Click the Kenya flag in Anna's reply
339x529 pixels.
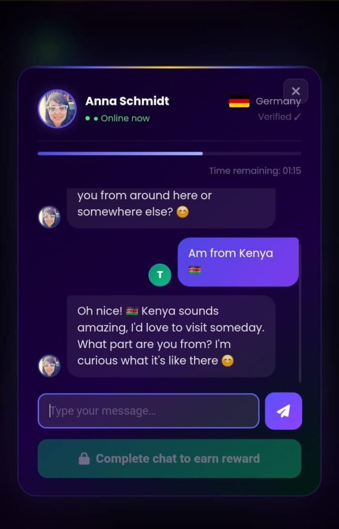pyautogui.click(x=132, y=312)
